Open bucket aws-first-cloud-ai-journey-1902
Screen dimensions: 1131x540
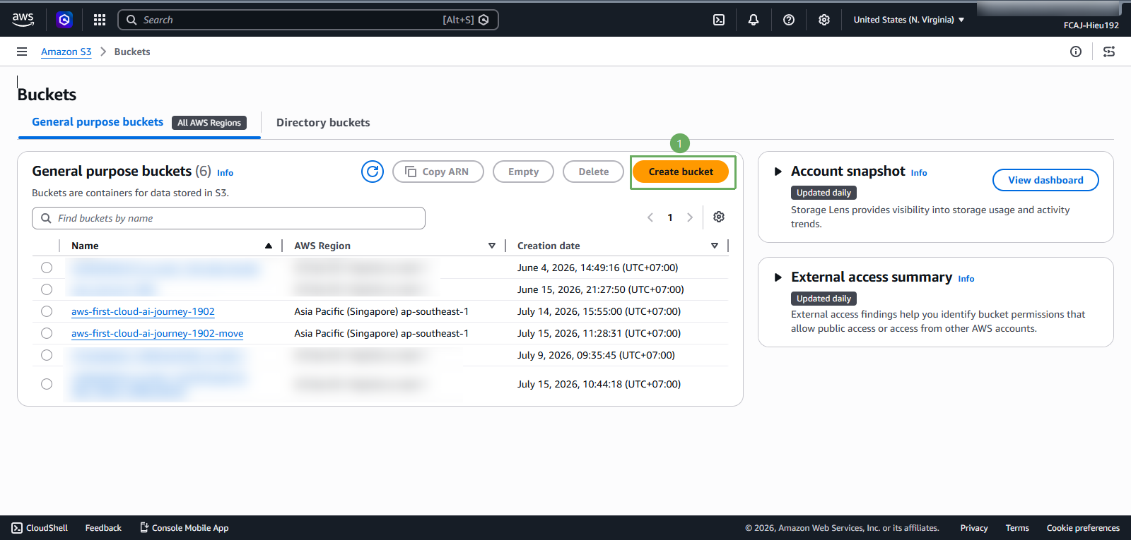[143, 311]
